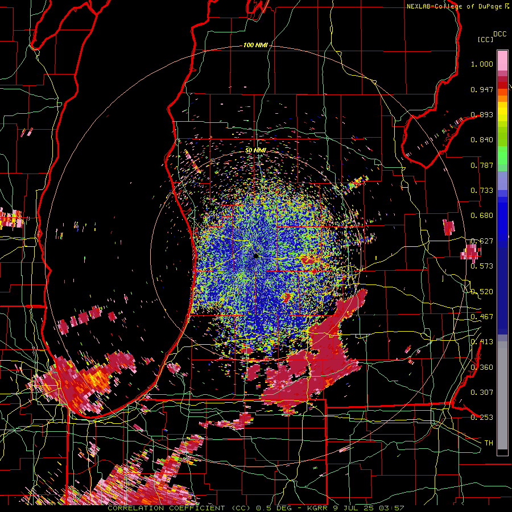Screen dimensions: 512x512
Task: Select the 0.520 scale value
Action: coord(482,292)
